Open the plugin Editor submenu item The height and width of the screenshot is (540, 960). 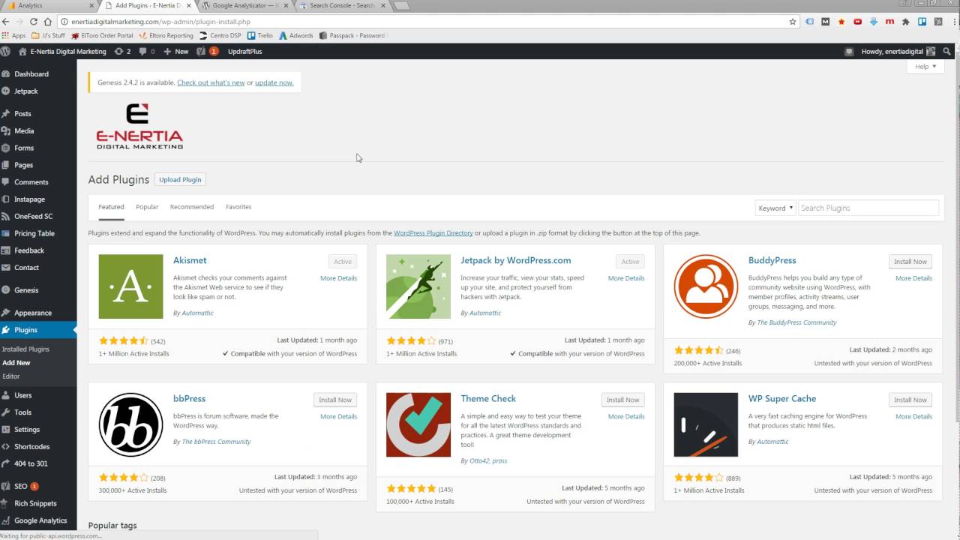11,376
